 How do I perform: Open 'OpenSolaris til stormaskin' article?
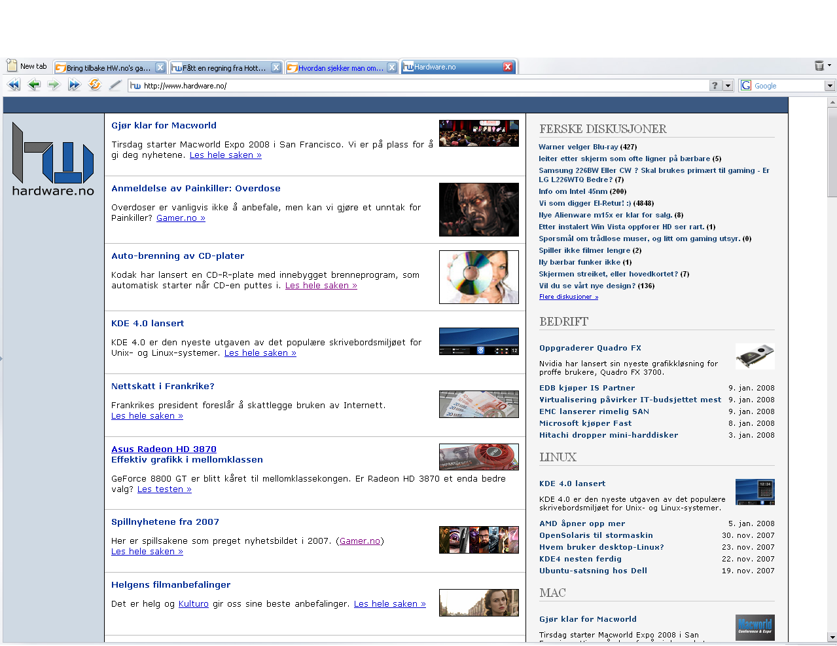[x=596, y=535]
